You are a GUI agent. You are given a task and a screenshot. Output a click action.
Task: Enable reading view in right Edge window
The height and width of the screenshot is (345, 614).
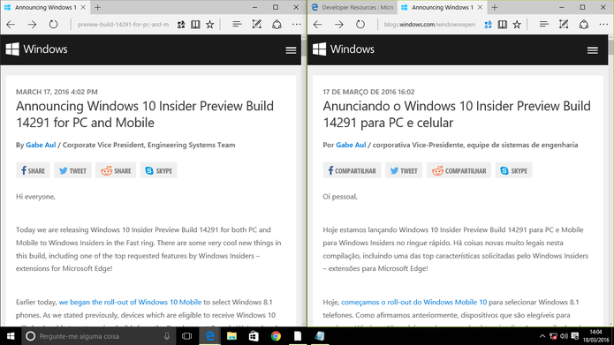coord(503,25)
